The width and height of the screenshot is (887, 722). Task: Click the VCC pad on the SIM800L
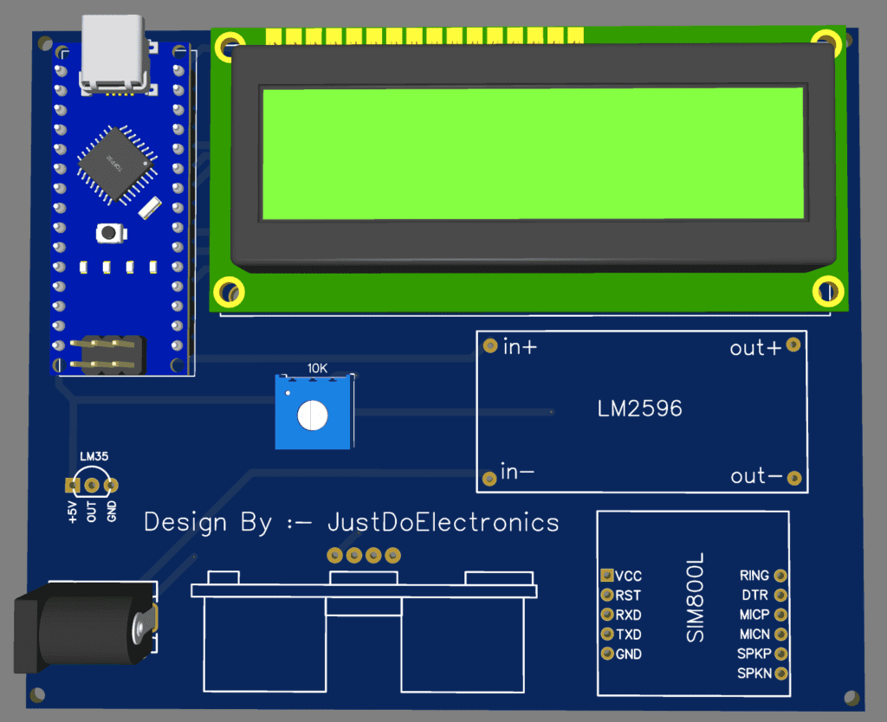click(x=606, y=575)
